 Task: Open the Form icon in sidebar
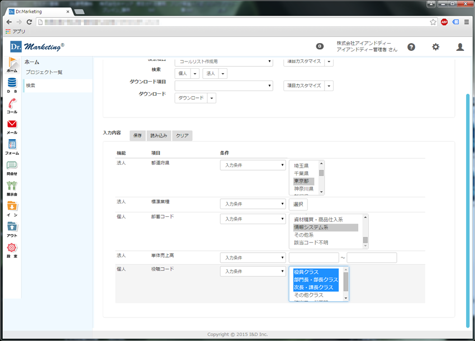coord(12,146)
